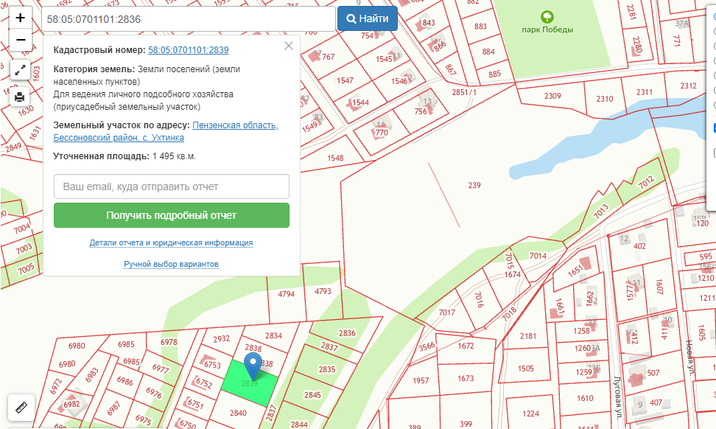
Task: Click parcel 402 on the map
Action: (x=639, y=245)
